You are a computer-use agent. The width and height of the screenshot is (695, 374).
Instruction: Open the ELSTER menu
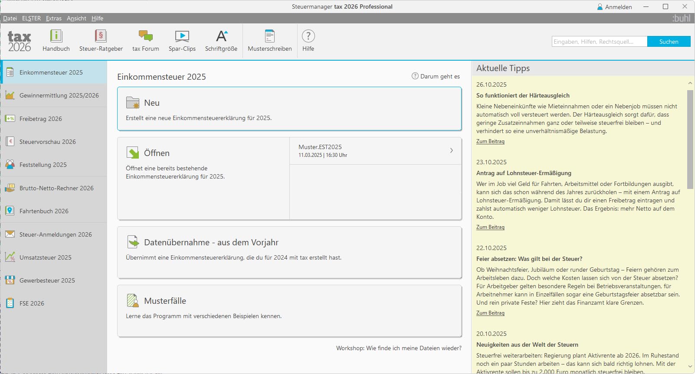tap(31, 18)
